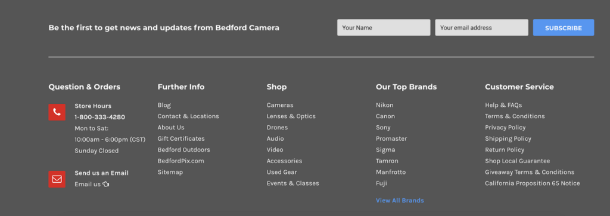Open California Proposition 65 Notice
Screen dimensions: 610x216
(x=532, y=183)
